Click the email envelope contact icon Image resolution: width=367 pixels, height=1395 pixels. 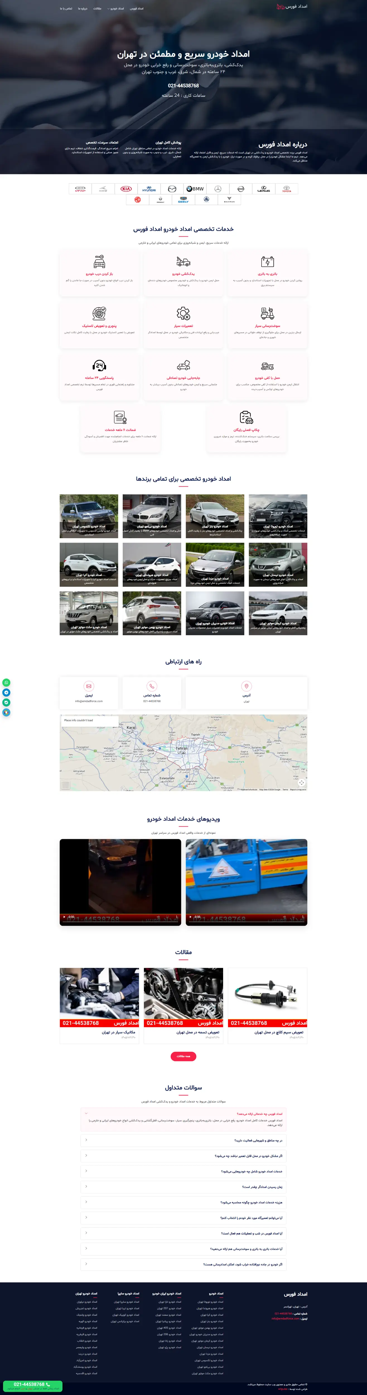point(89,686)
